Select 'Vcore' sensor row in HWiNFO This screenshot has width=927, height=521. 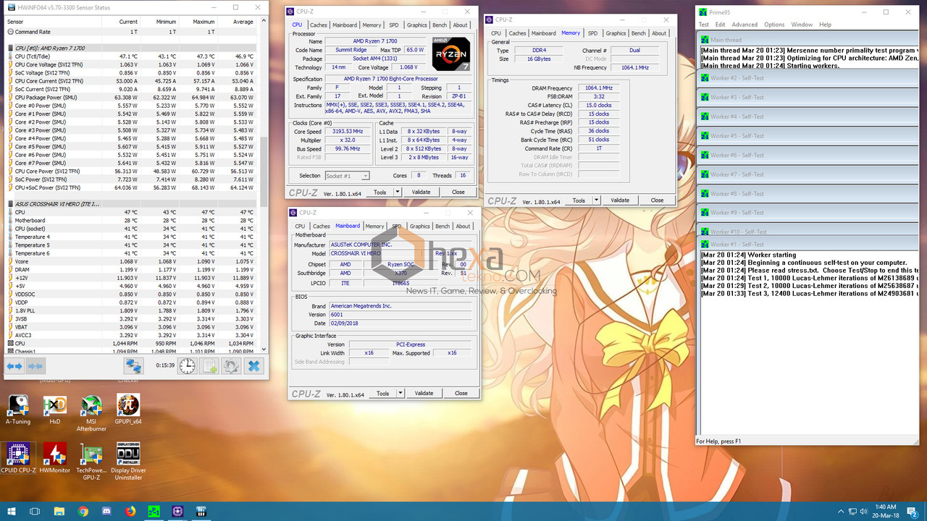click(132, 261)
